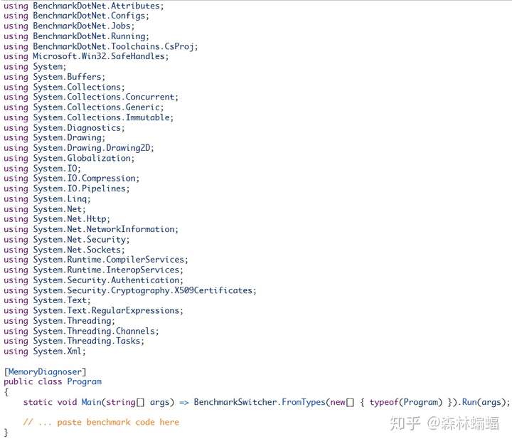Image resolution: width=512 pixels, height=444 pixels.
Task: Click 'typeof(Program)' expression
Action: point(406,403)
